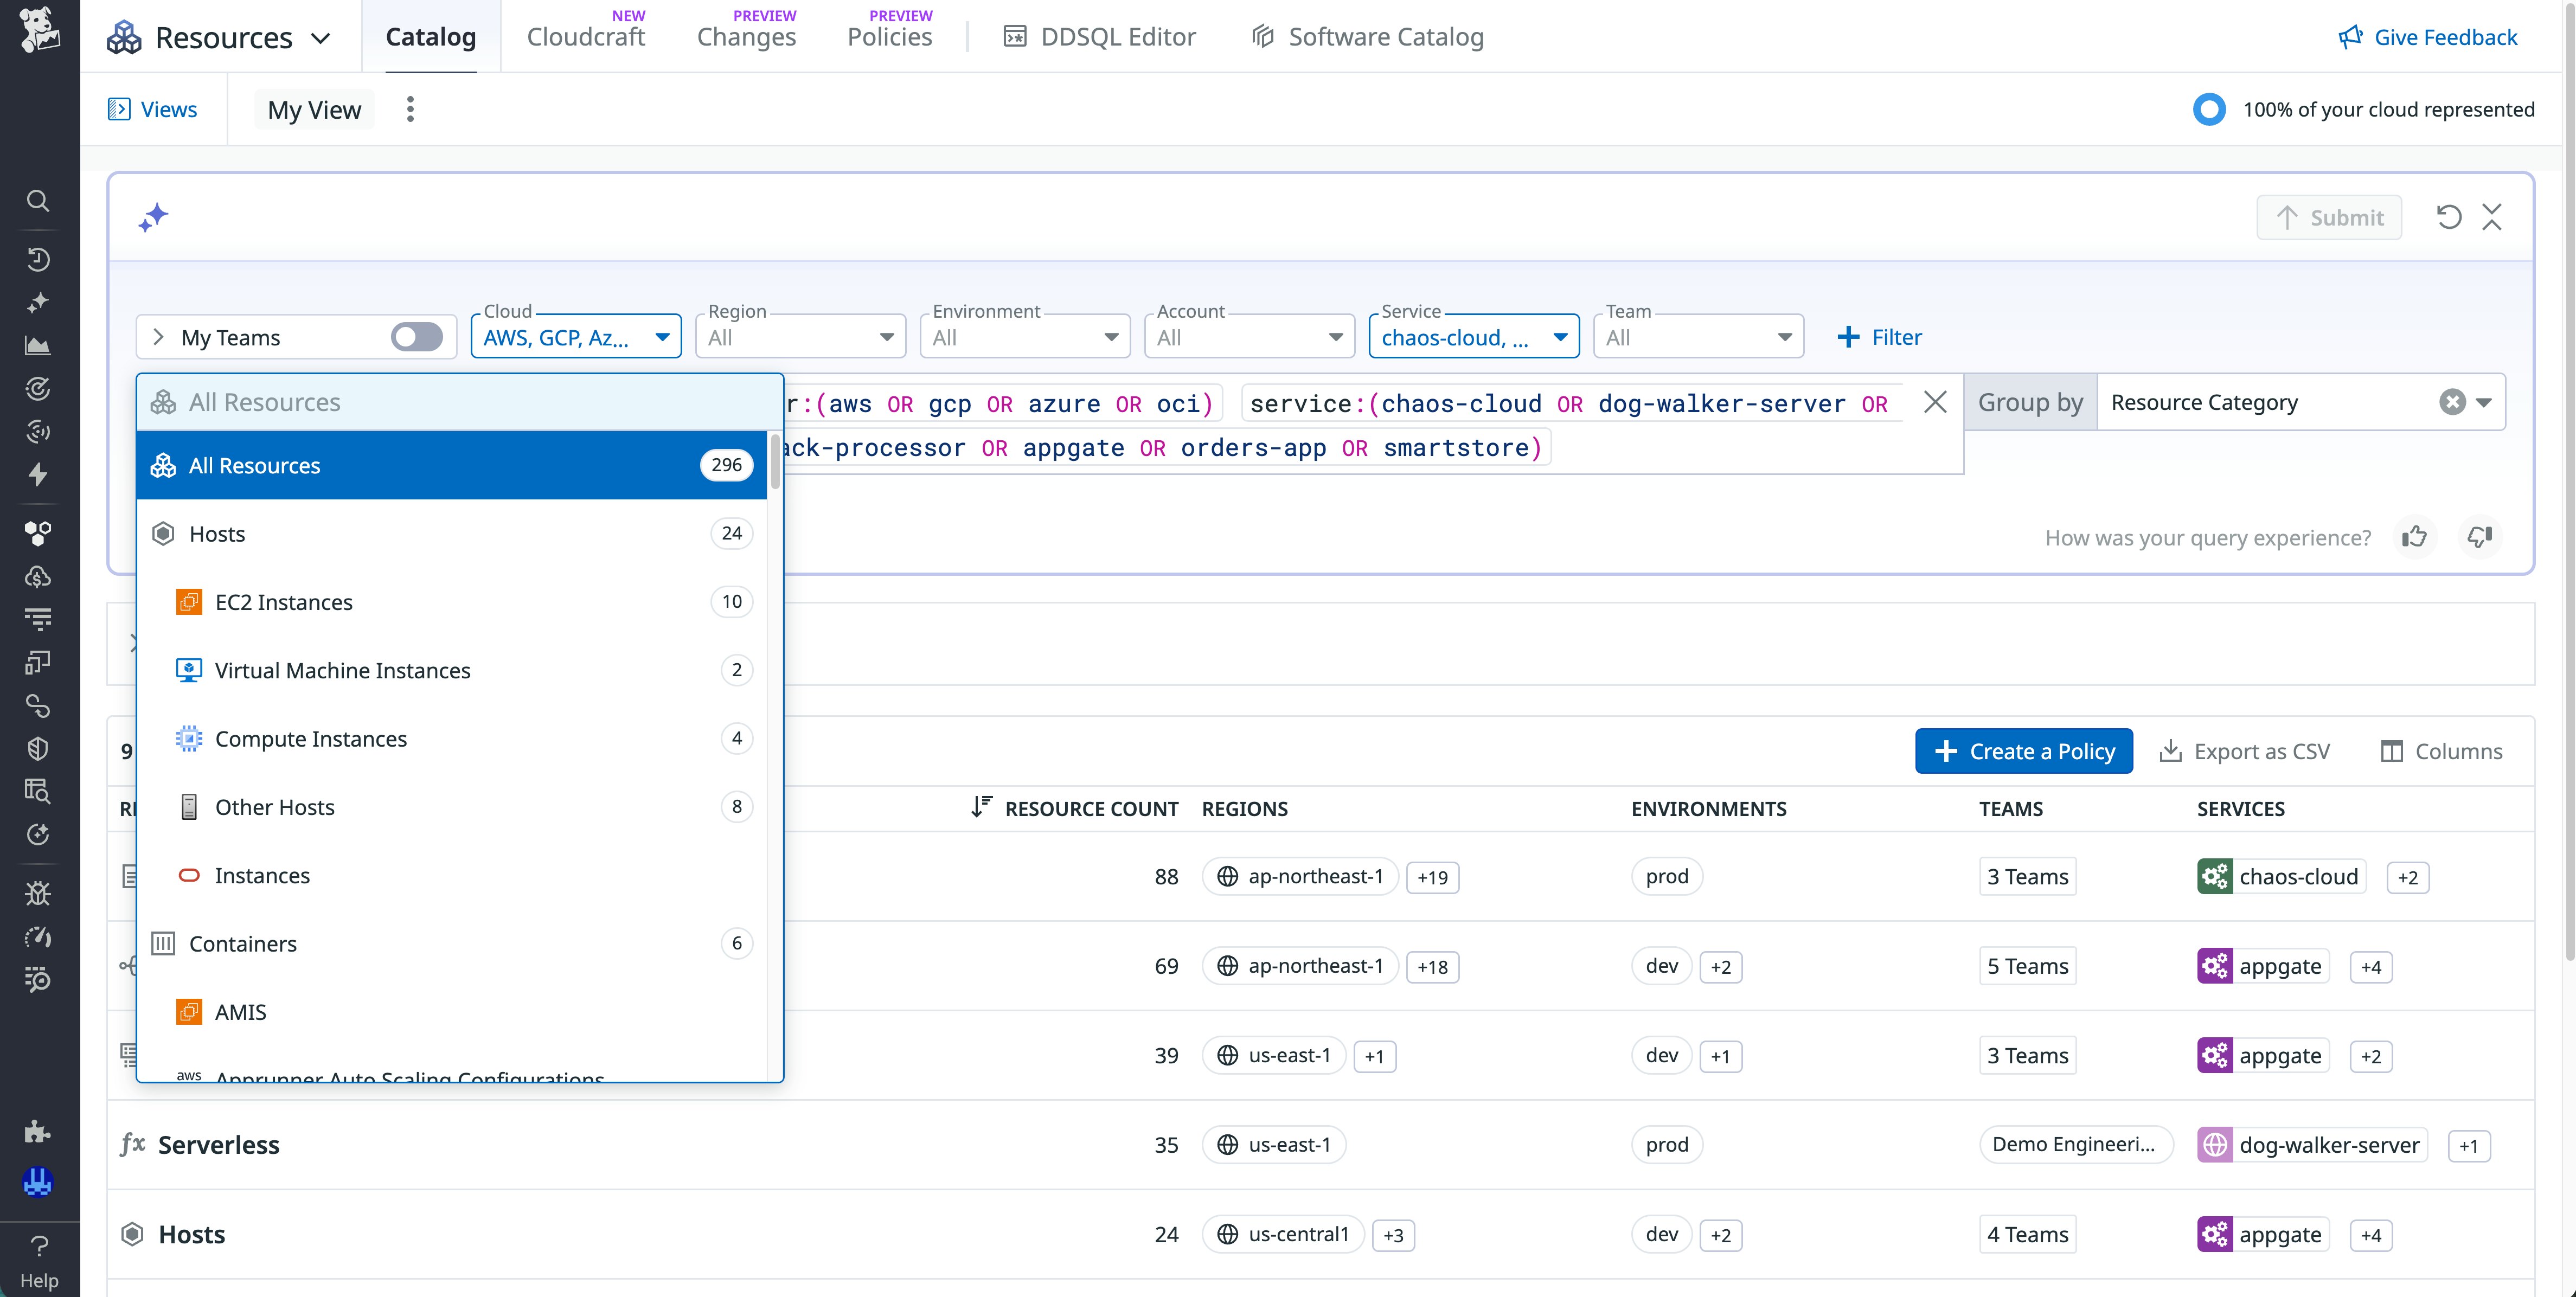Screen dimensions: 2576x1297
Task: Open Error Tracking bug icon in sidebar
Action: tap(38, 893)
